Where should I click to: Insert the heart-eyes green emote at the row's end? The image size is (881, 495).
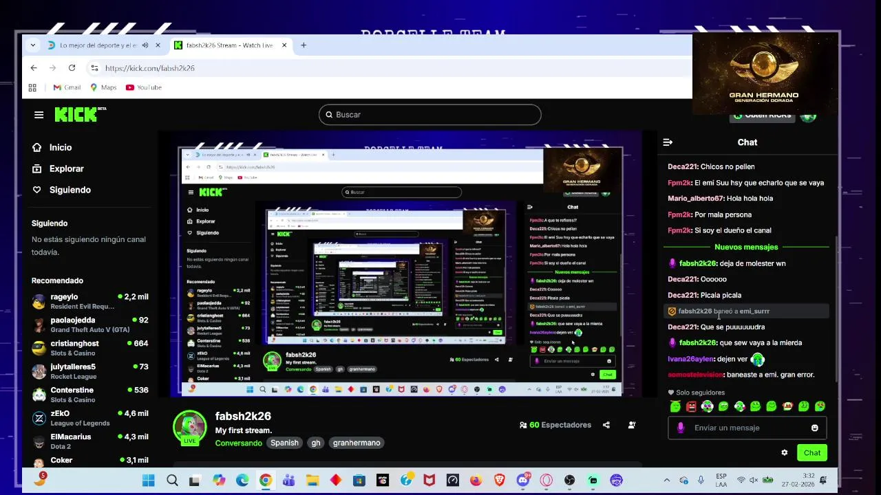pos(820,406)
